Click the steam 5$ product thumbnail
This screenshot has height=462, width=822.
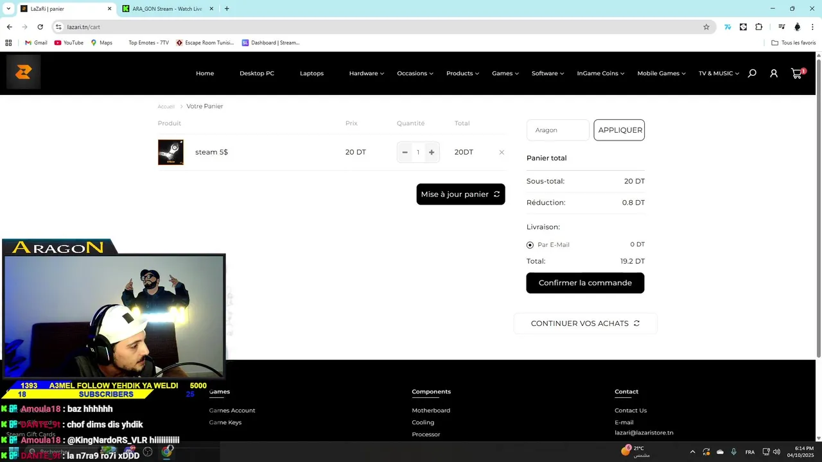pos(171,152)
